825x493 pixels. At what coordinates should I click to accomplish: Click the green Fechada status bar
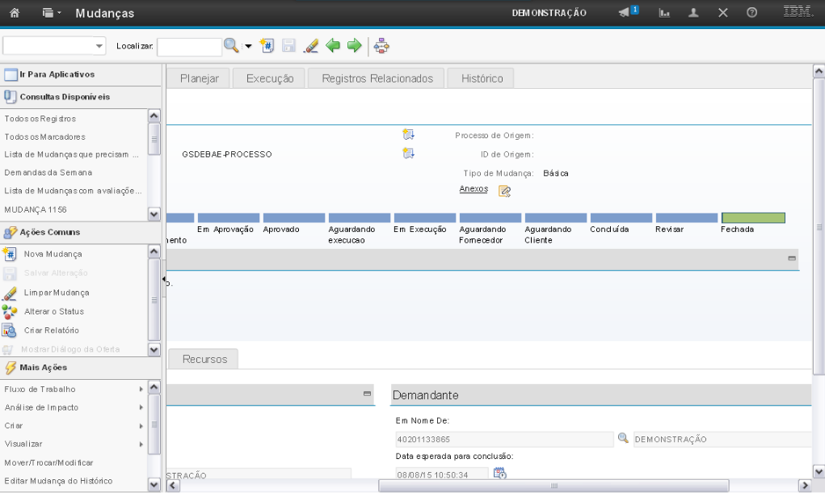coord(753,218)
